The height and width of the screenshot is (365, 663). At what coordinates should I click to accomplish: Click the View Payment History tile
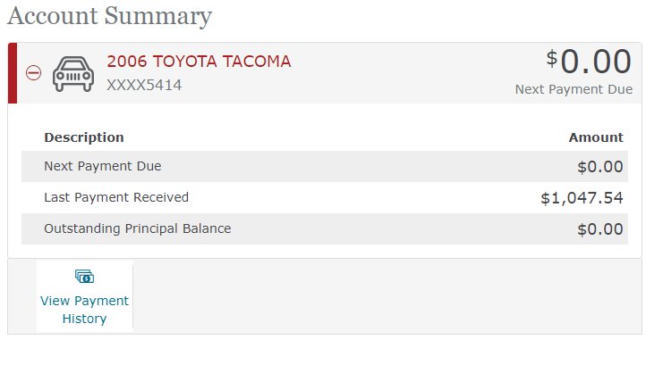point(85,296)
